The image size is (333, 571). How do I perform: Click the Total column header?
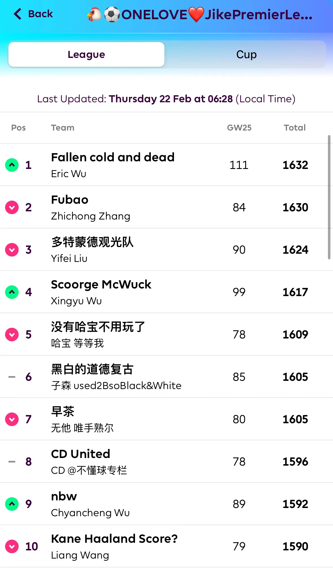pos(295,128)
